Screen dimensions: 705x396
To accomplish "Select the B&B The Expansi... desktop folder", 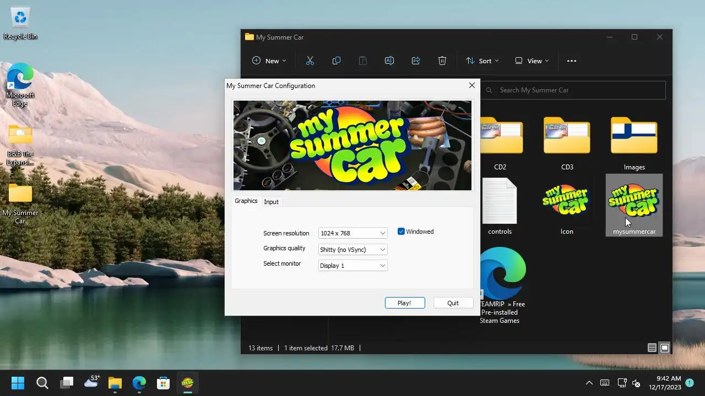I will coord(20,145).
